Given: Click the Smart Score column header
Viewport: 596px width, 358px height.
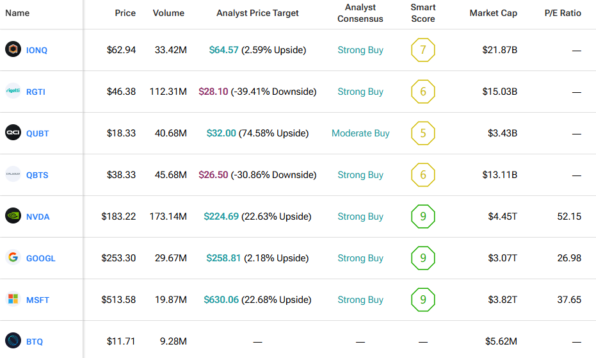Looking at the screenshot, I should (x=423, y=13).
